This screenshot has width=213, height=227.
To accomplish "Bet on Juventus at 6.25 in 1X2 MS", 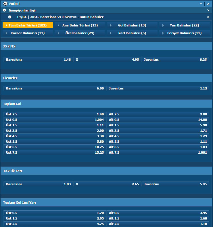I will coord(175,60).
